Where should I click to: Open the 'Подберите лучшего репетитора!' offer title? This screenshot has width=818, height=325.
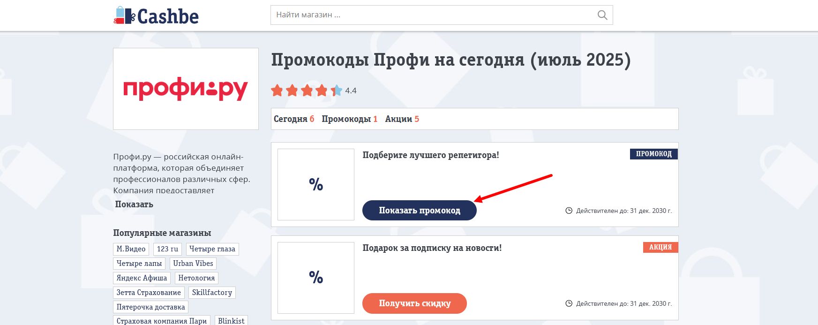431,155
